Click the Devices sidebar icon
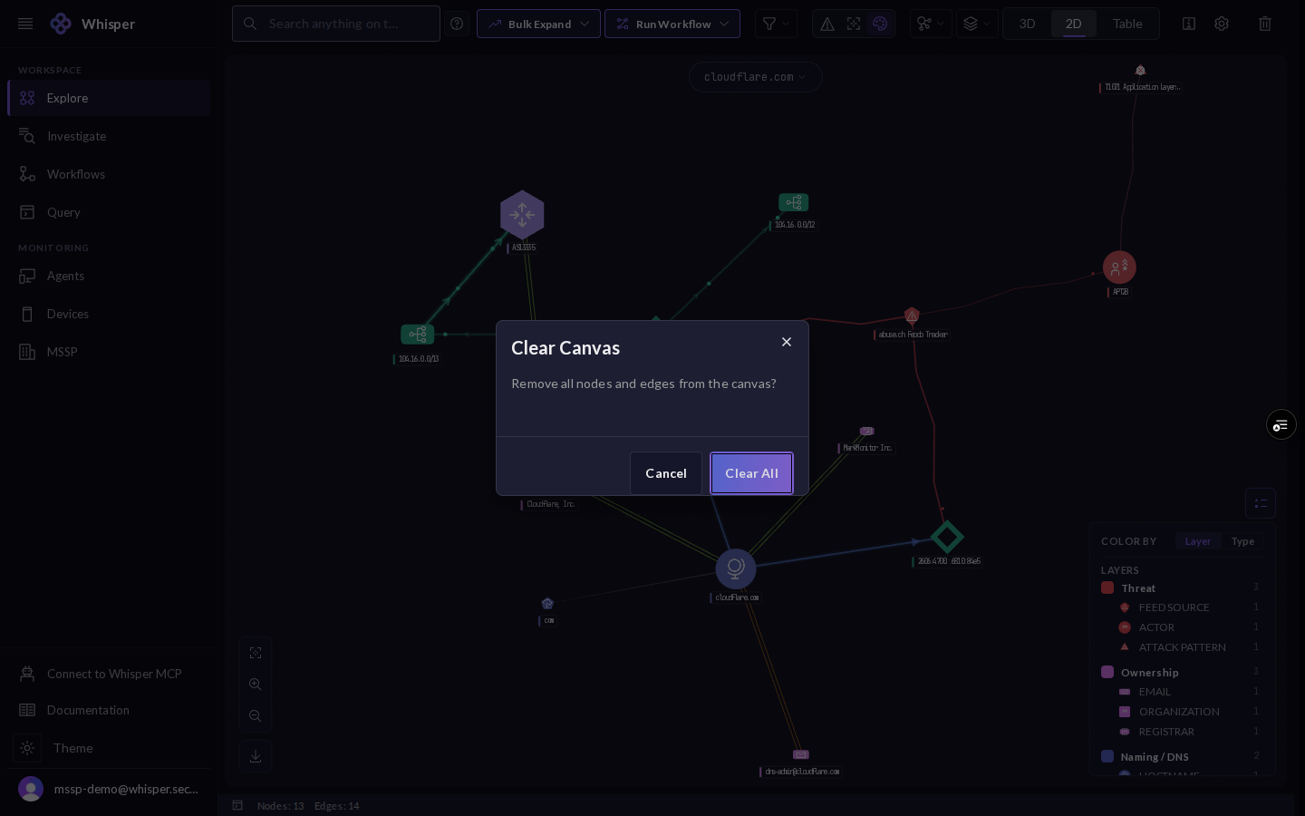The height and width of the screenshot is (816, 1305). [x=27, y=314]
